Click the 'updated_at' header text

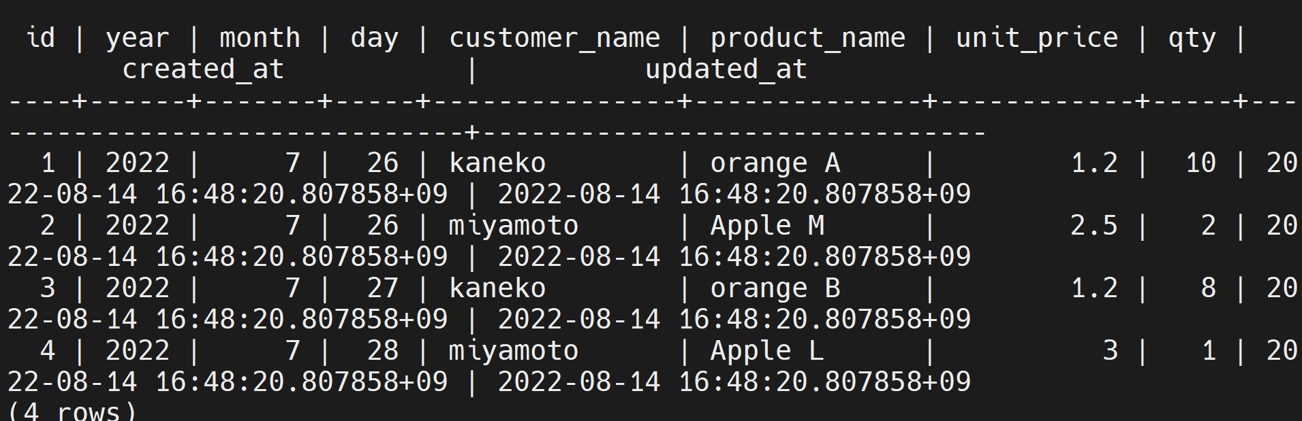coord(726,69)
